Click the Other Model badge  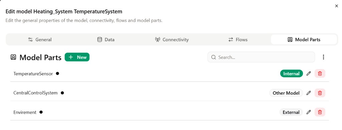pyautogui.click(x=286, y=93)
